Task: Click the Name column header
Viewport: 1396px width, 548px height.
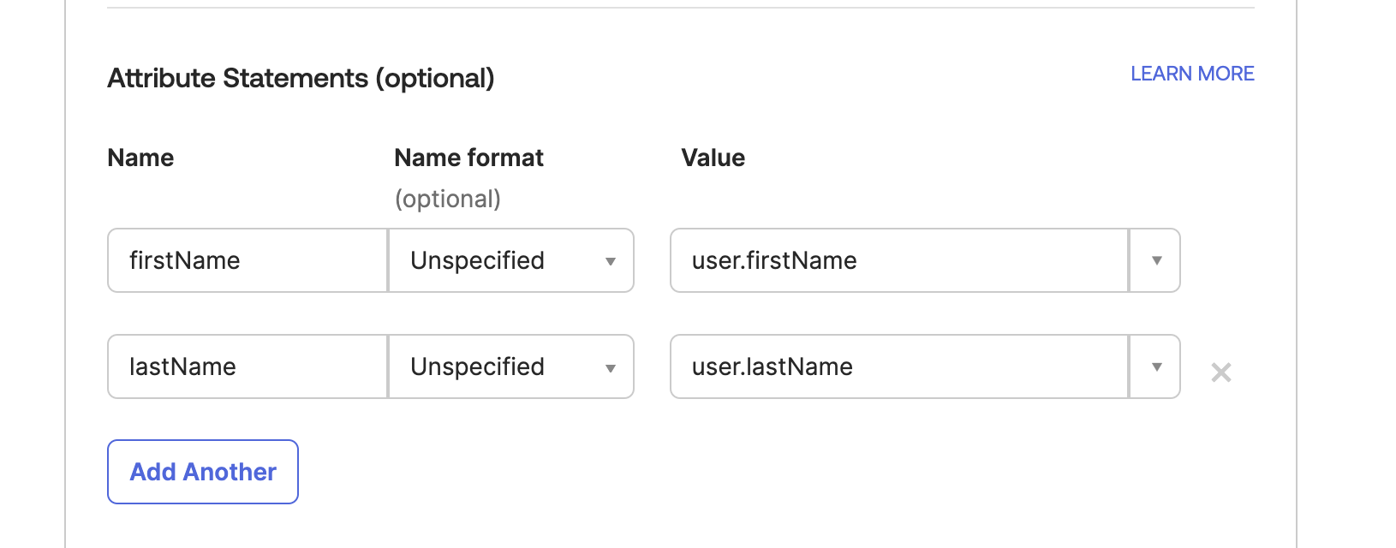Action: pos(140,158)
